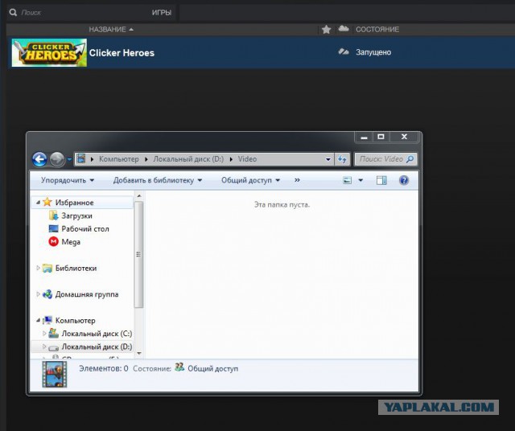Open Рабочий стол in navigation pane
The width and height of the screenshot is (515, 431).
point(85,229)
